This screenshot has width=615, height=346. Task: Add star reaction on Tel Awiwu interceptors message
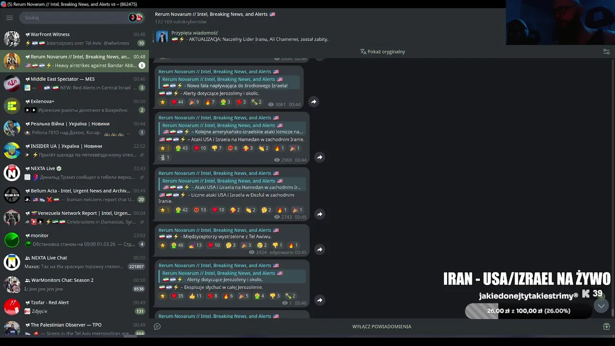click(x=162, y=245)
